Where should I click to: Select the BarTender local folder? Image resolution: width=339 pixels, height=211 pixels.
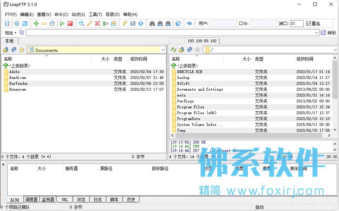[x=18, y=83]
